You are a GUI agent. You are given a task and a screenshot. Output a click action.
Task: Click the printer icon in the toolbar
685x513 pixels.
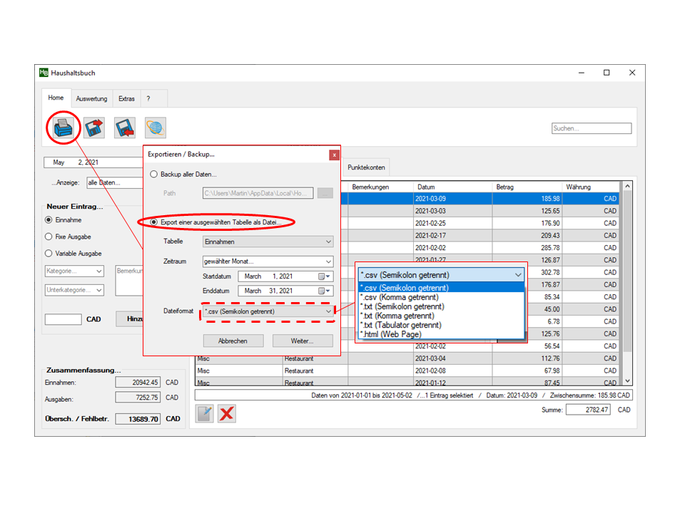pos(64,128)
